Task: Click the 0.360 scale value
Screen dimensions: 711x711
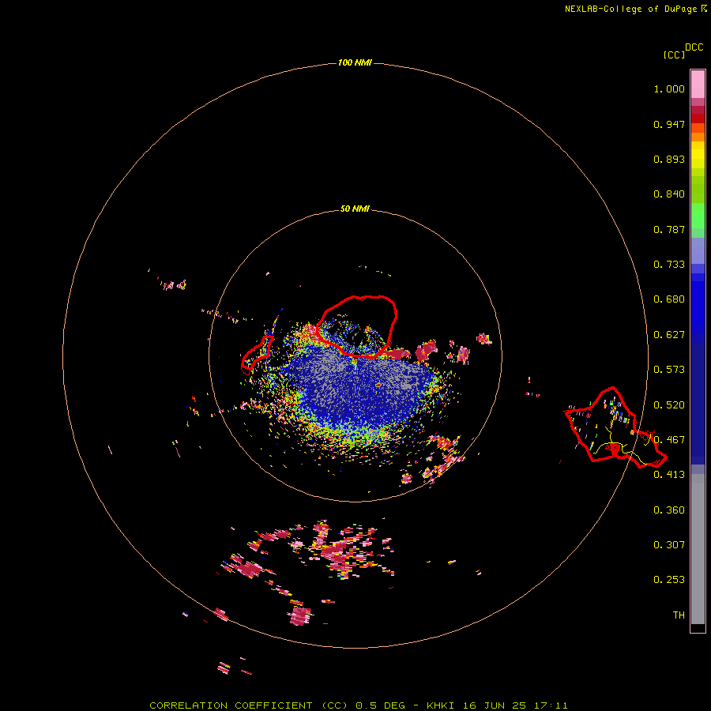Action: (669, 510)
